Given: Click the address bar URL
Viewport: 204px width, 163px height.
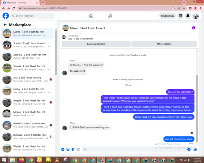Looking at the screenshot, I should click(x=46, y=8).
